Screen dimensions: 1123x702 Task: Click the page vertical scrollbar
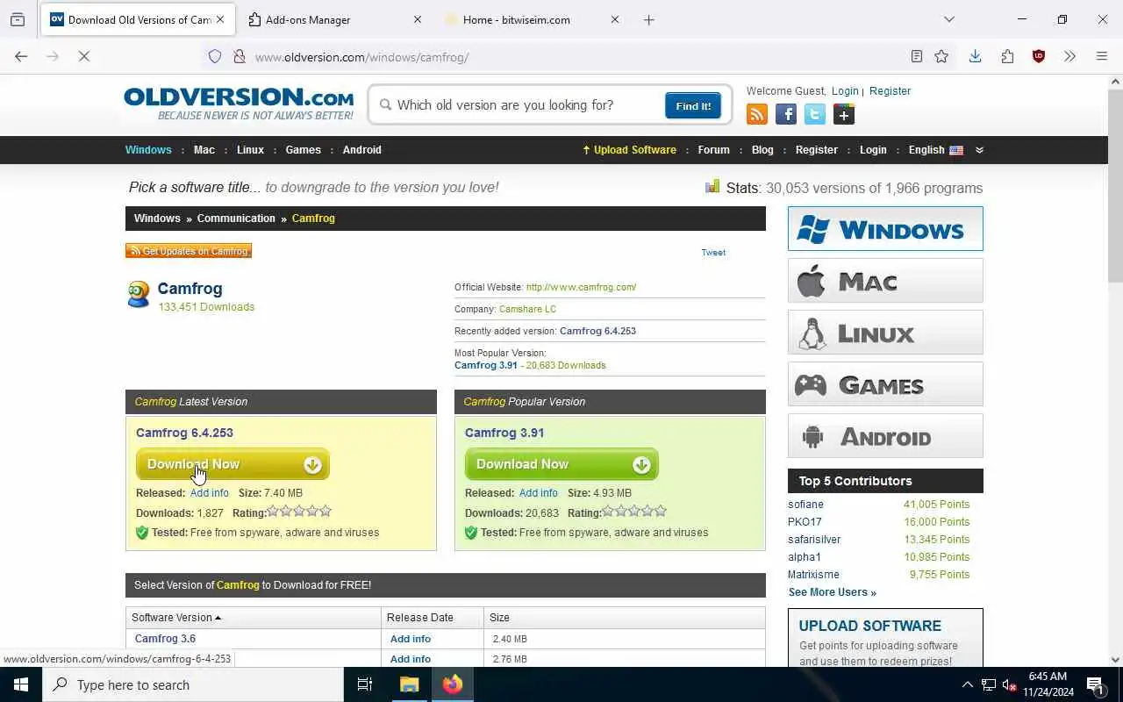1115,184
